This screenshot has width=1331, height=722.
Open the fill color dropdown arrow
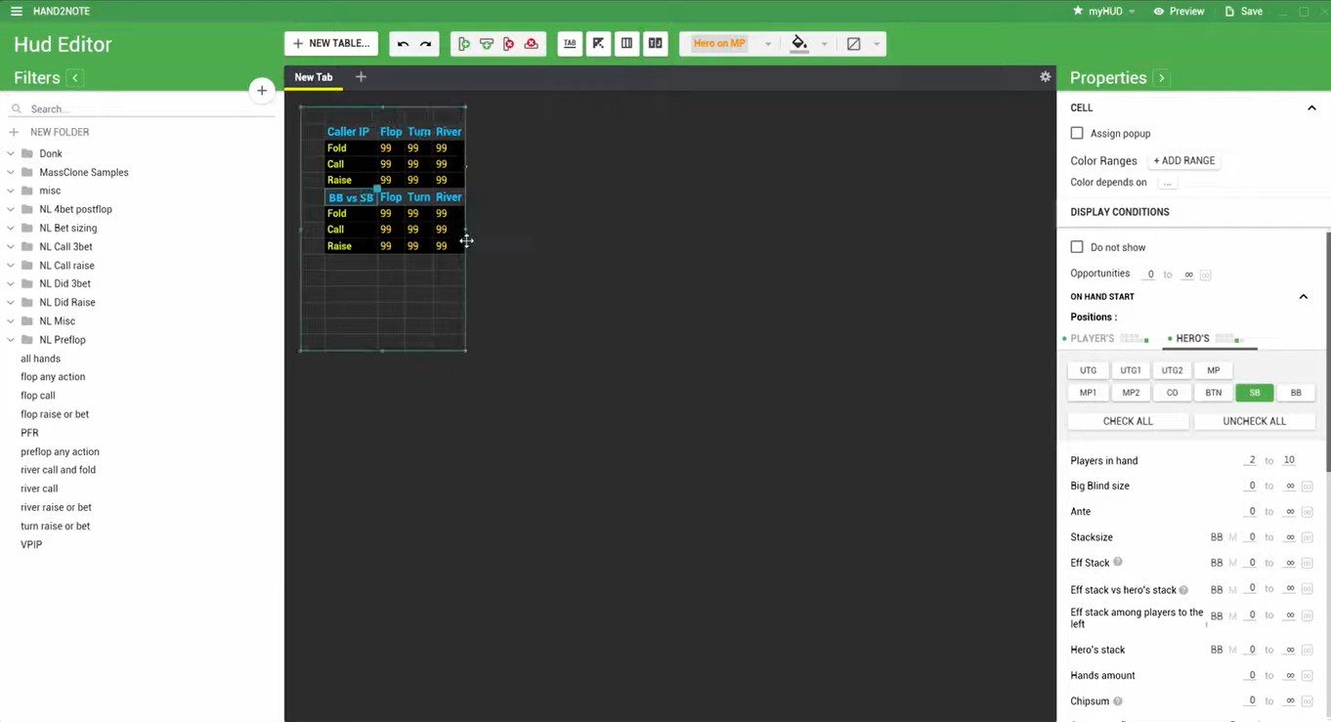pos(824,44)
